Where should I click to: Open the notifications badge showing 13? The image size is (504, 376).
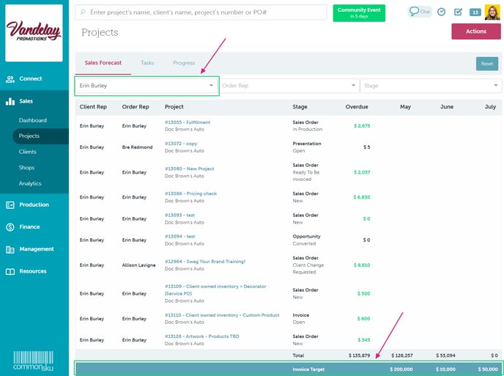[475, 12]
